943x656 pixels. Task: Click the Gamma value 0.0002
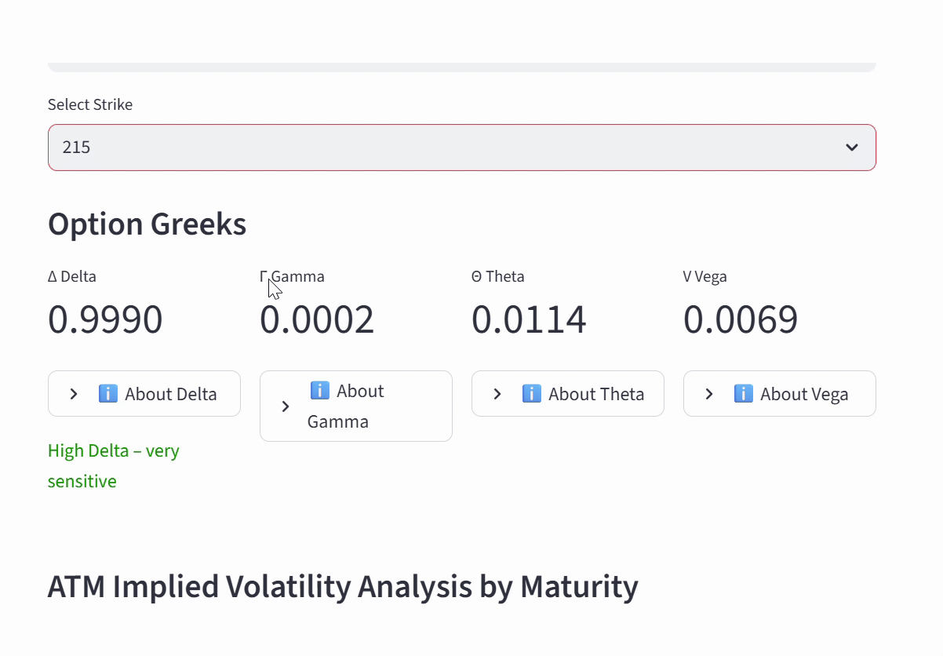tap(317, 320)
